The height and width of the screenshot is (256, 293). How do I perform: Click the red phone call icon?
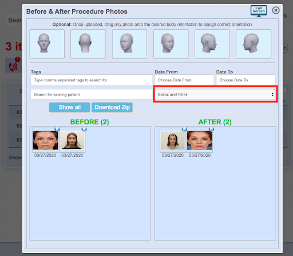[x=13, y=66]
